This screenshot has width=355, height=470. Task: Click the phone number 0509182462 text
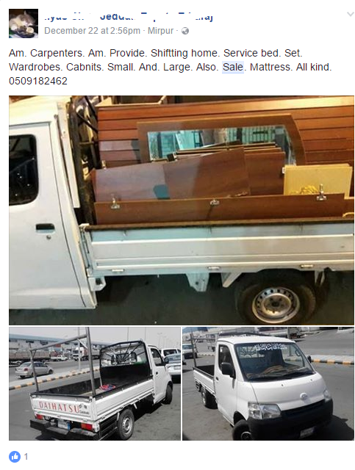click(38, 81)
